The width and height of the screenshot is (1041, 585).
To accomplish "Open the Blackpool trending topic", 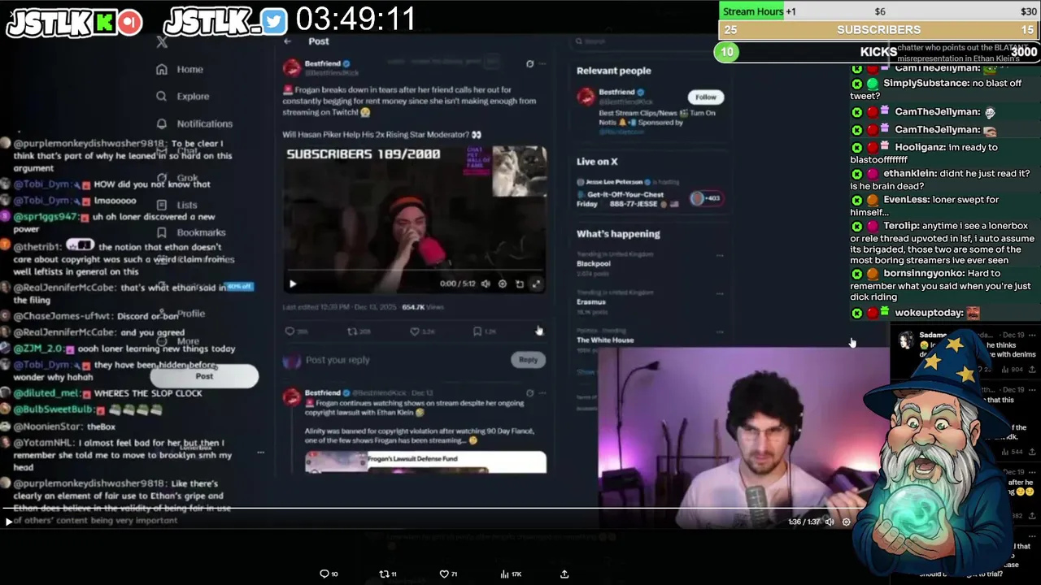I will [594, 264].
